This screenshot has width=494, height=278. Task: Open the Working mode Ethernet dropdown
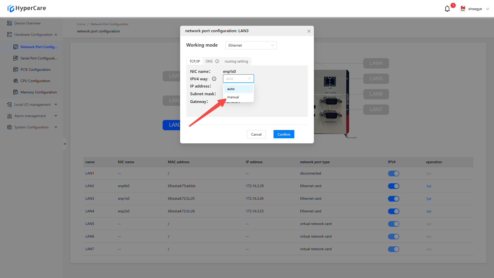(251, 45)
